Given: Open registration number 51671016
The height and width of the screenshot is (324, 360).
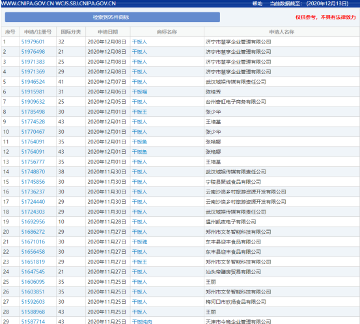Looking at the screenshot, I should click(x=33, y=242).
